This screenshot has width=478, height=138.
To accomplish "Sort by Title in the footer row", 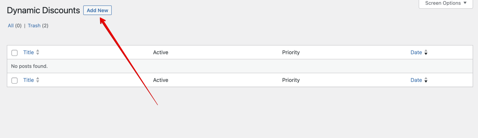I will pyautogui.click(x=28, y=80).
